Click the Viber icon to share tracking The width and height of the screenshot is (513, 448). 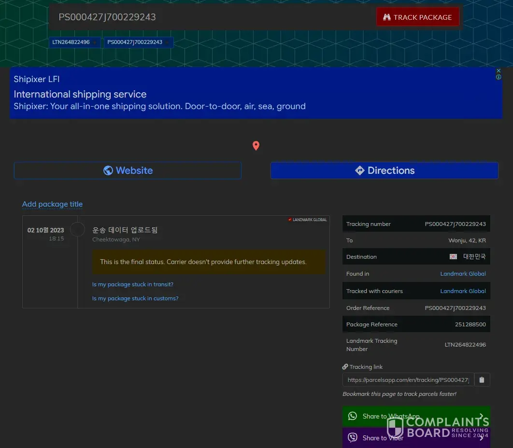tap(353, 438)
